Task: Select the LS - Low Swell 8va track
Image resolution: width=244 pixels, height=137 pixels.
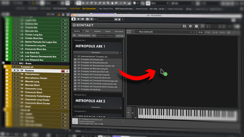Action: coord(30,53)
